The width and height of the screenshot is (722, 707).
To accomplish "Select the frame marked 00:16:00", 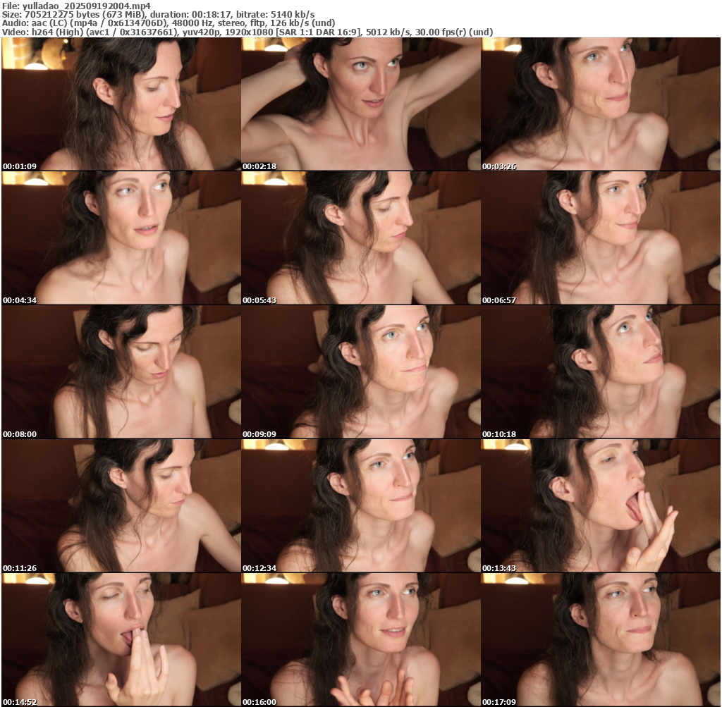I will click(x=360, y=639).
